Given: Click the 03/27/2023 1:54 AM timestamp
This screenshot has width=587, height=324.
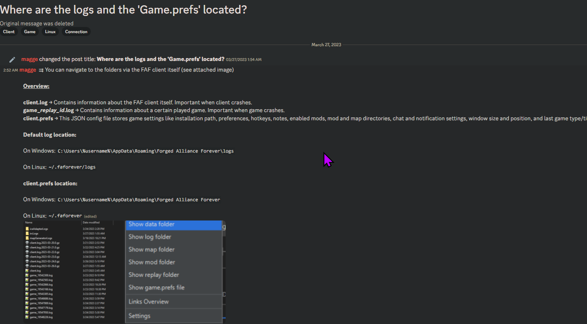Looking at the screenshot, I should tap(244, 59).
